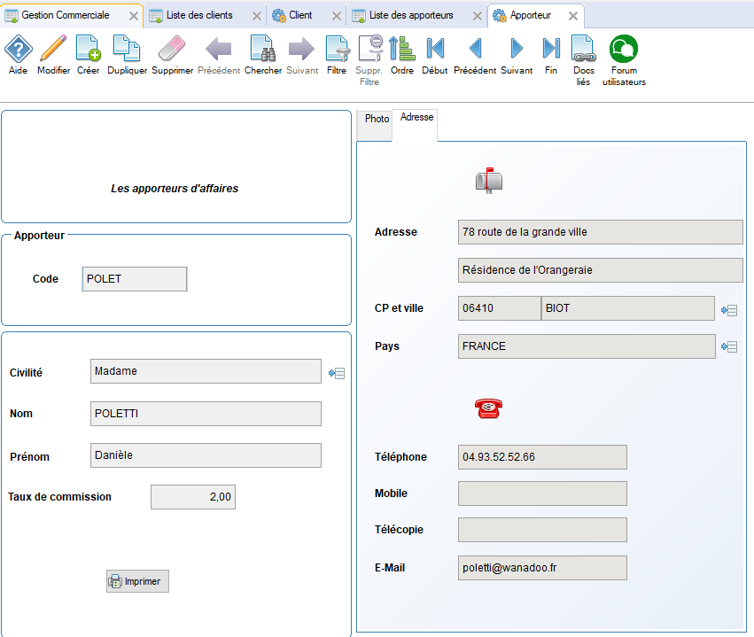Remove filter with Suppr. Filtre
Image resolution: width=754 pixels, height=637 pixels.
pyautogui.click(x=369, y=49)
